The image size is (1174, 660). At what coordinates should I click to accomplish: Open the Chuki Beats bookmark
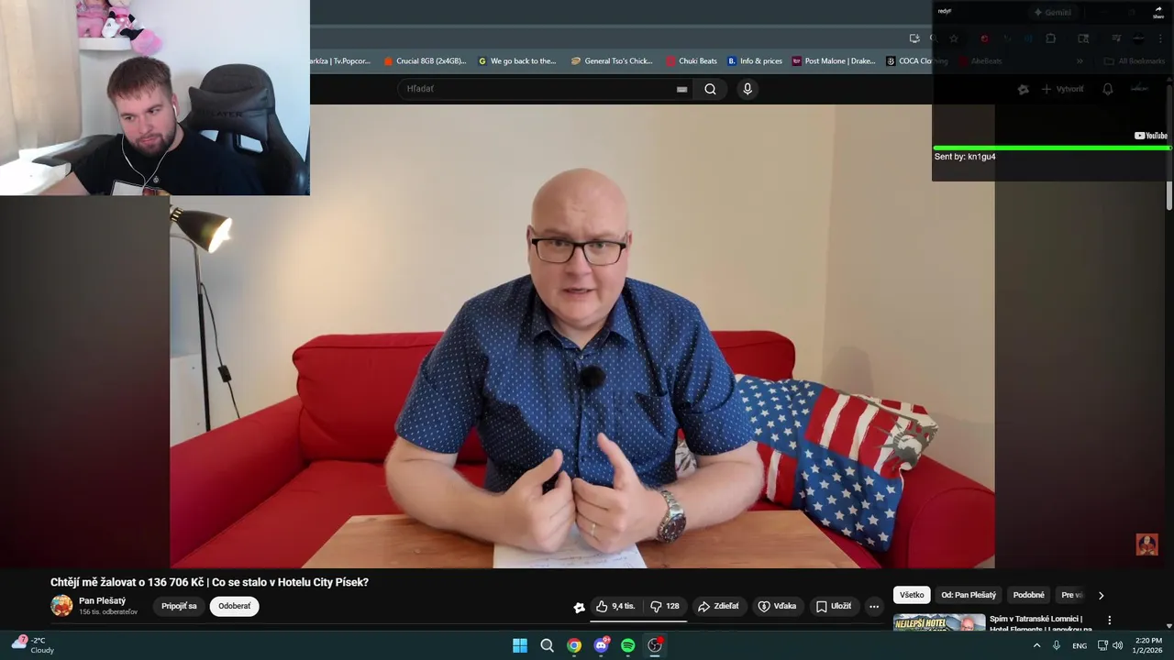pos(692,61)
